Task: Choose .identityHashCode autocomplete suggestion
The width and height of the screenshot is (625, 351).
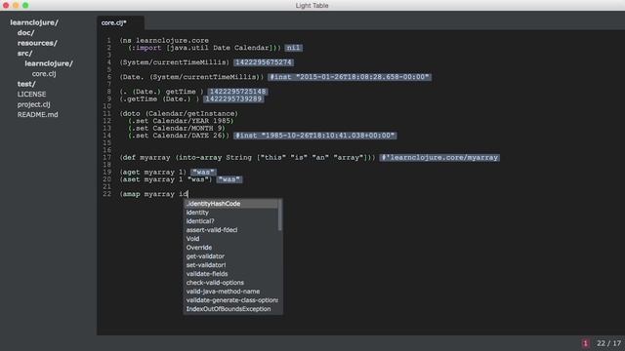Action: point(231,204)
